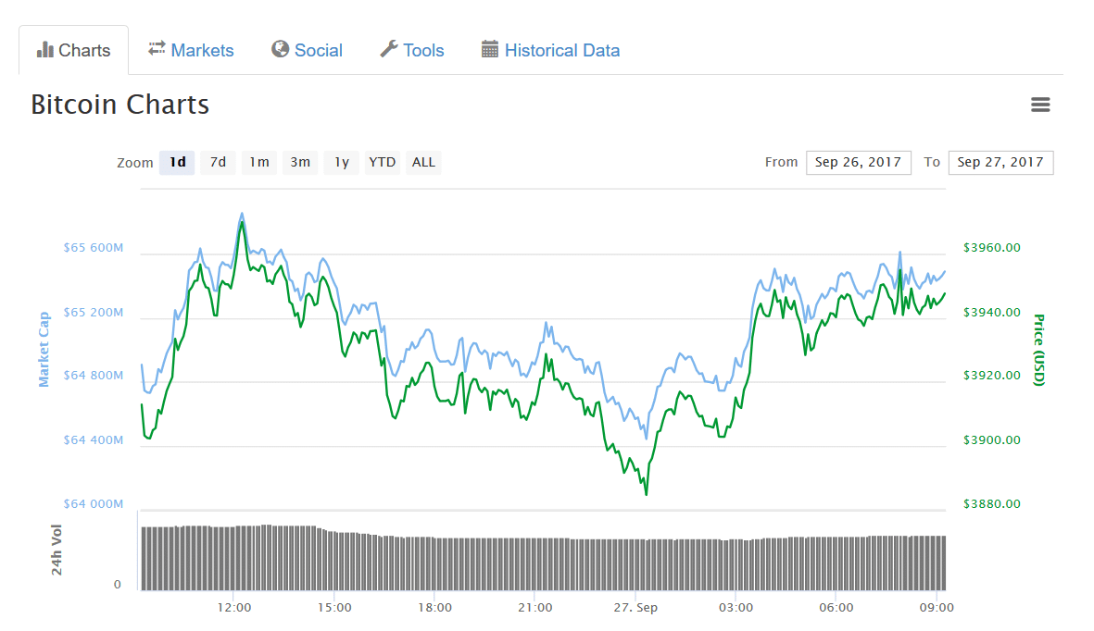
Task: Click the 12:00 time axis label
Action: coord(233,607)
